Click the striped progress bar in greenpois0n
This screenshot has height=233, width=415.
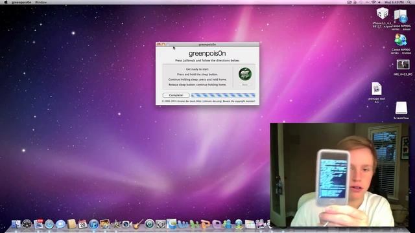click(x=223, y=95)
